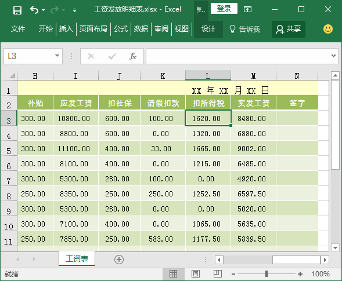The height and width of the screenshot is (281, 342).
Task: Select column H header
Action: click(x=35, y=75)
